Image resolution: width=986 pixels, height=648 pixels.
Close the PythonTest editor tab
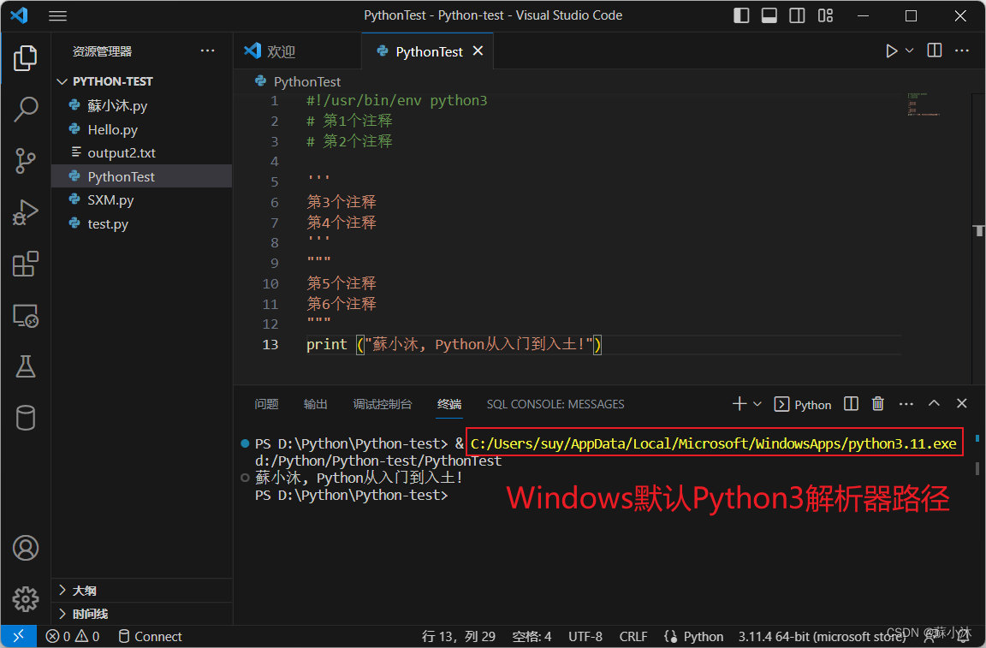click(x=478, y=51)
